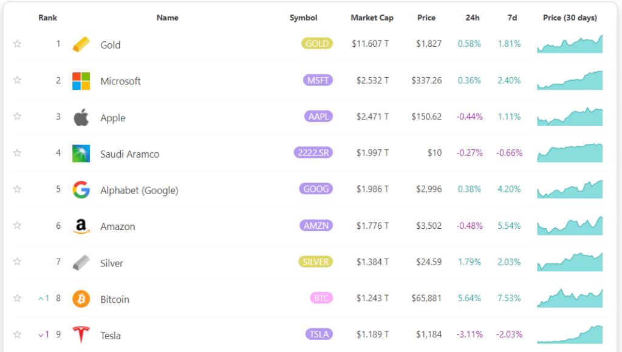View Apple's 30-day price chart
The image size is (622, 352).
pyautogui.click(x=570, y=117)
